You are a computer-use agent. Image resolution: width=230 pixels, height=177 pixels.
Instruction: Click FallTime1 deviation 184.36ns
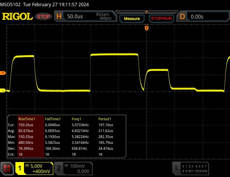tap(52, 148)
